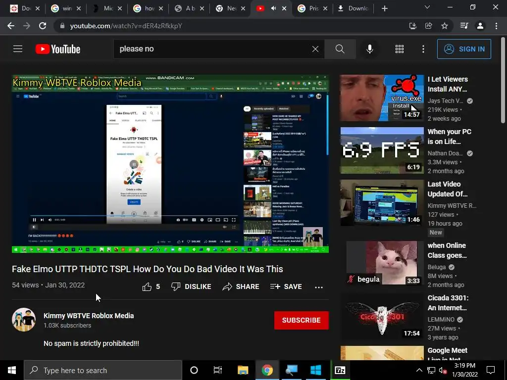Screen dimensions: 507x380
Task: Click the channel avatar below the video
Action: point(24,320)
